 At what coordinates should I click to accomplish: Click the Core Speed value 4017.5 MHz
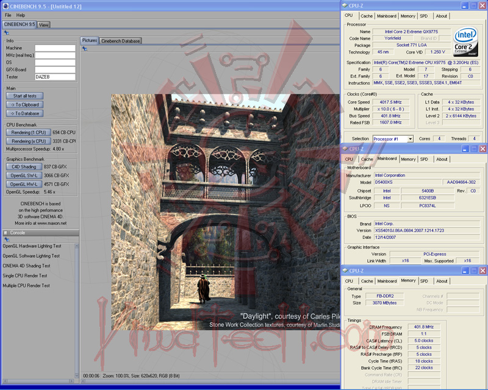(x=390, y=102)
